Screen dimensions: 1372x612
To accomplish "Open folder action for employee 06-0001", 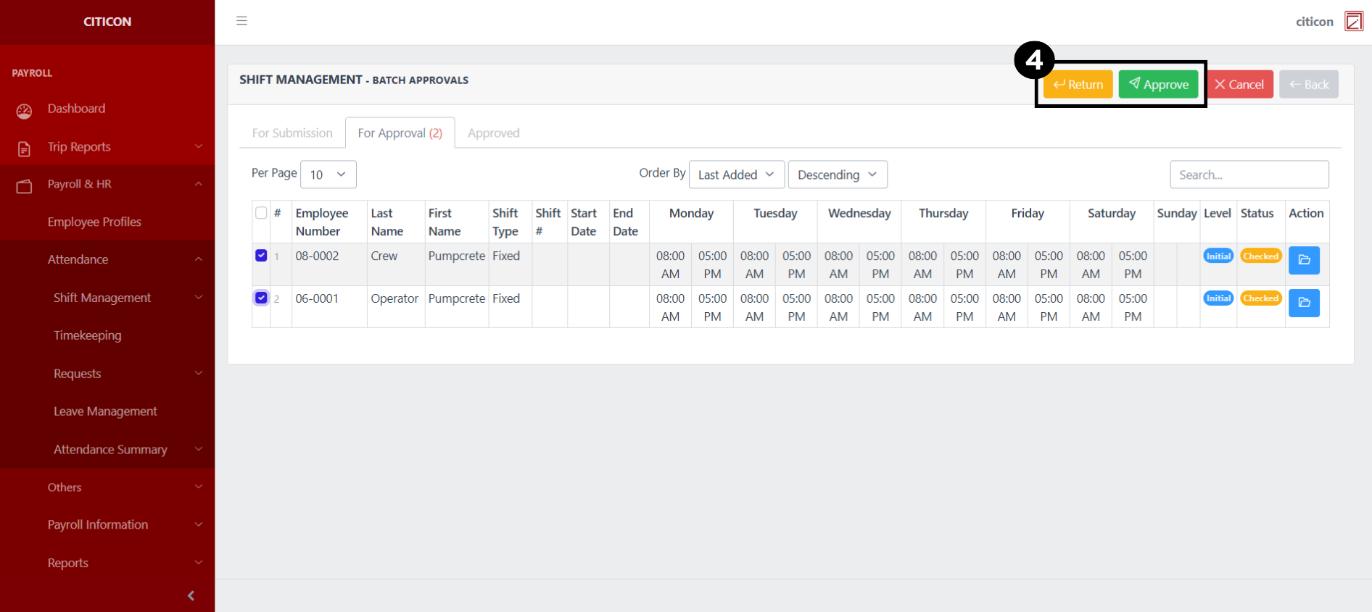I will [1303, 303].
